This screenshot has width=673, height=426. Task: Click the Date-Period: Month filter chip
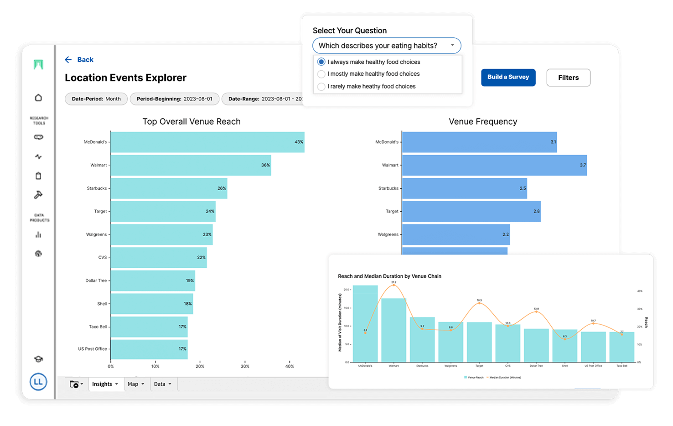[x=96, y=99]
